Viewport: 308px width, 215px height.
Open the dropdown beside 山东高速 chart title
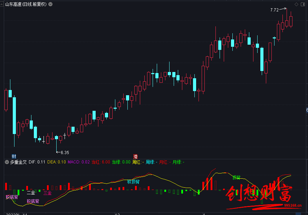[x=50, y=4]
